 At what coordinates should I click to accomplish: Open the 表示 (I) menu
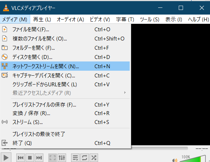click(x=173, y=20)
